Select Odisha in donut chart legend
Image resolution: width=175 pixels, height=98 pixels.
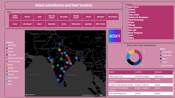164,62
